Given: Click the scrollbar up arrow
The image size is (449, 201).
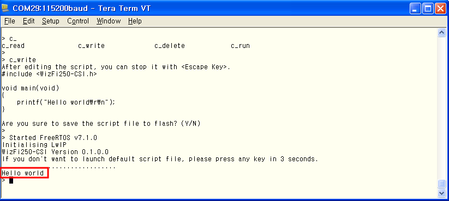Looking at the screenshot, I should [441, 33].
